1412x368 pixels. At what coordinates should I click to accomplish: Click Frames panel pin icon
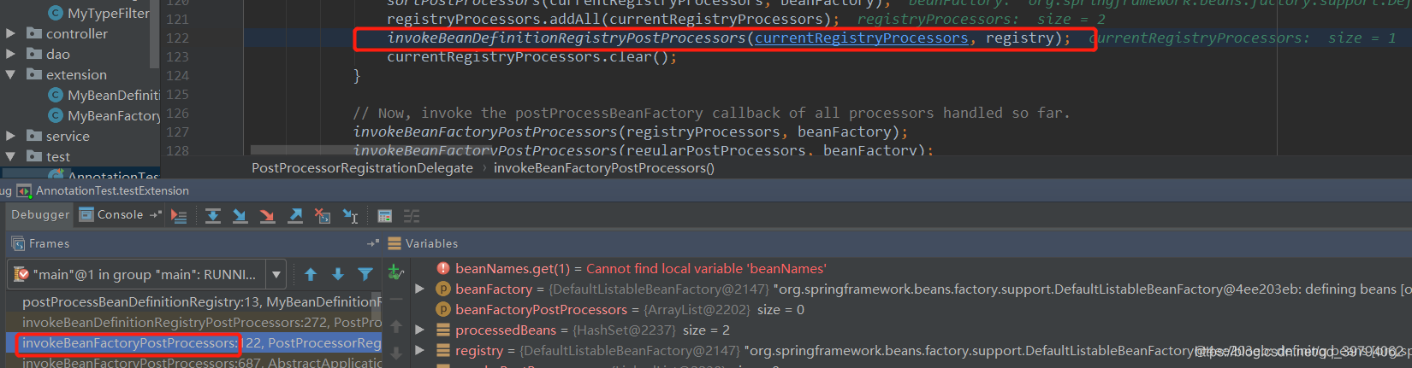(373, 244)
